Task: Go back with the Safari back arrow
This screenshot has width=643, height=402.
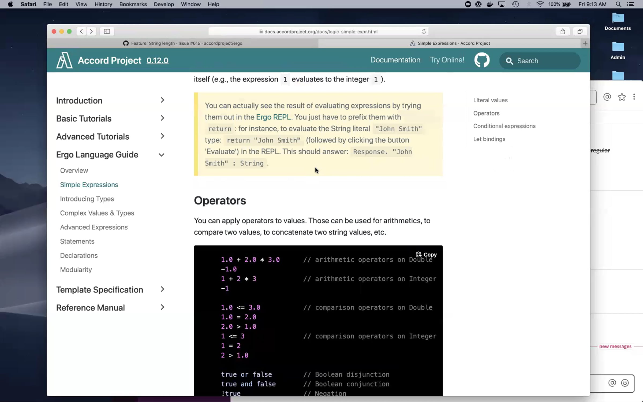Action: coord(81,31)
